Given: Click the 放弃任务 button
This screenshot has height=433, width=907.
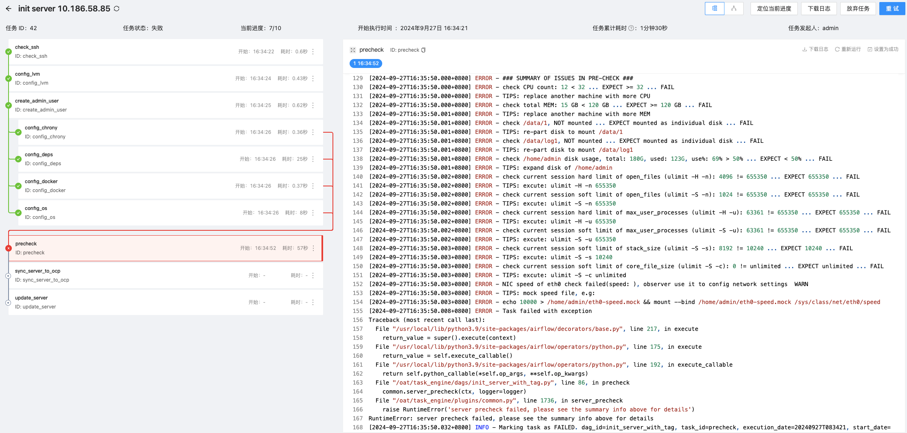Looking at the screenshot, I should [858, 9].
